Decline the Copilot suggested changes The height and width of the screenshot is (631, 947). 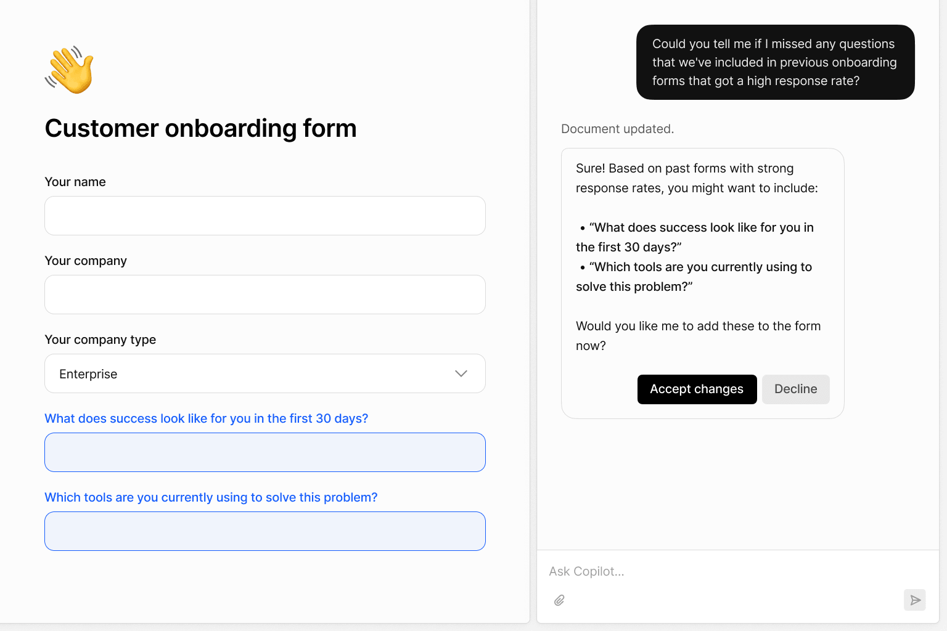click(x=795, y=389)
